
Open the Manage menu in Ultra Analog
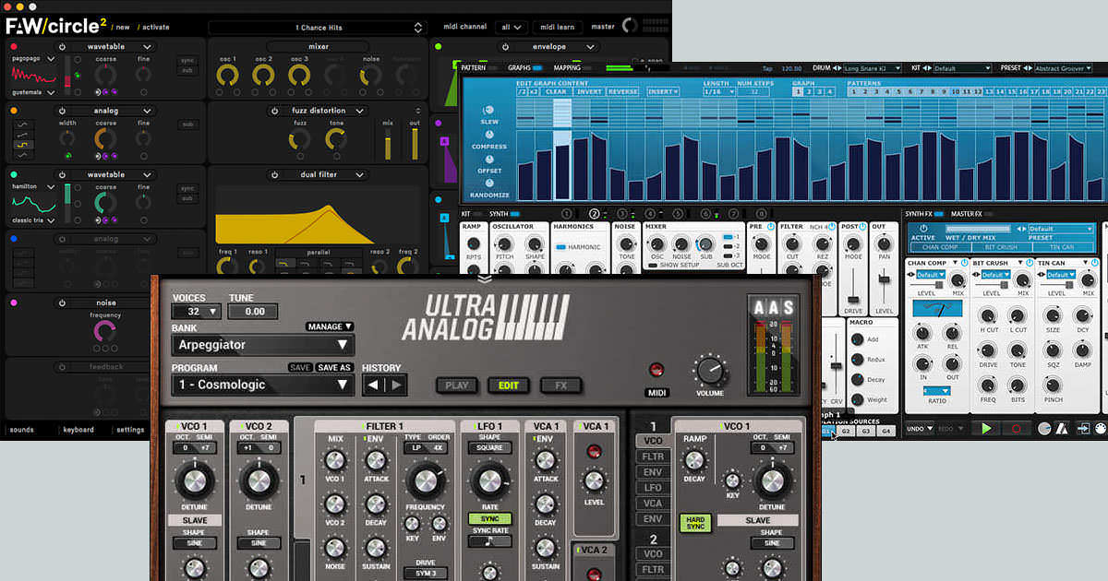click(x=331, y=326)
